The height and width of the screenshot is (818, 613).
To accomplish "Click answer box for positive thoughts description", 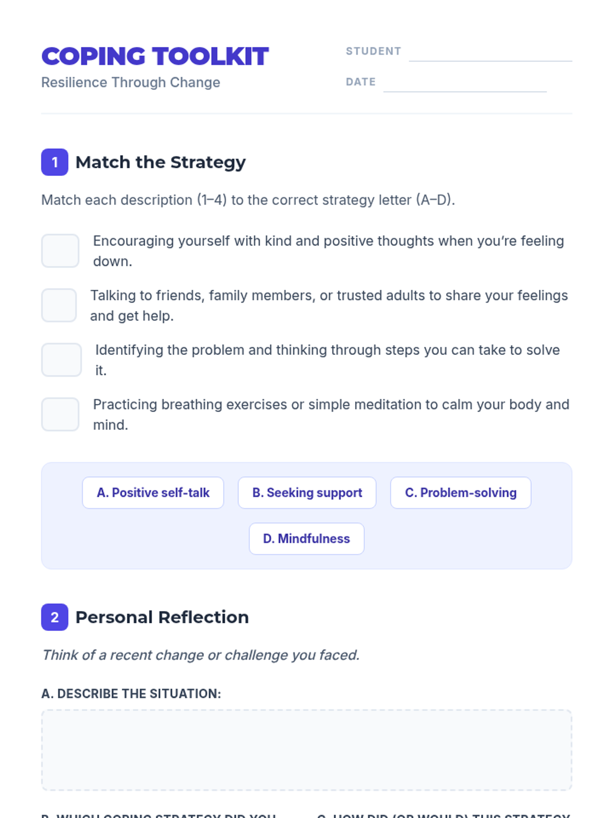I will coord(60,251).
